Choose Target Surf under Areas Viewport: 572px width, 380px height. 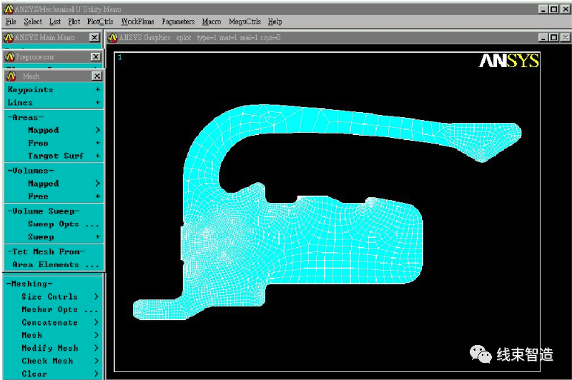pyautogui.click(x=54, y=156)
